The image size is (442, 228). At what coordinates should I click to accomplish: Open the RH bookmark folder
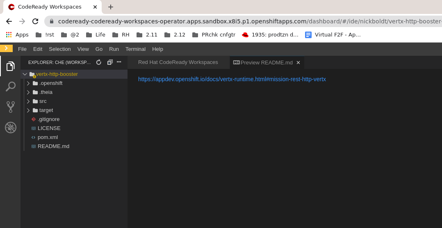coord(121,35)
